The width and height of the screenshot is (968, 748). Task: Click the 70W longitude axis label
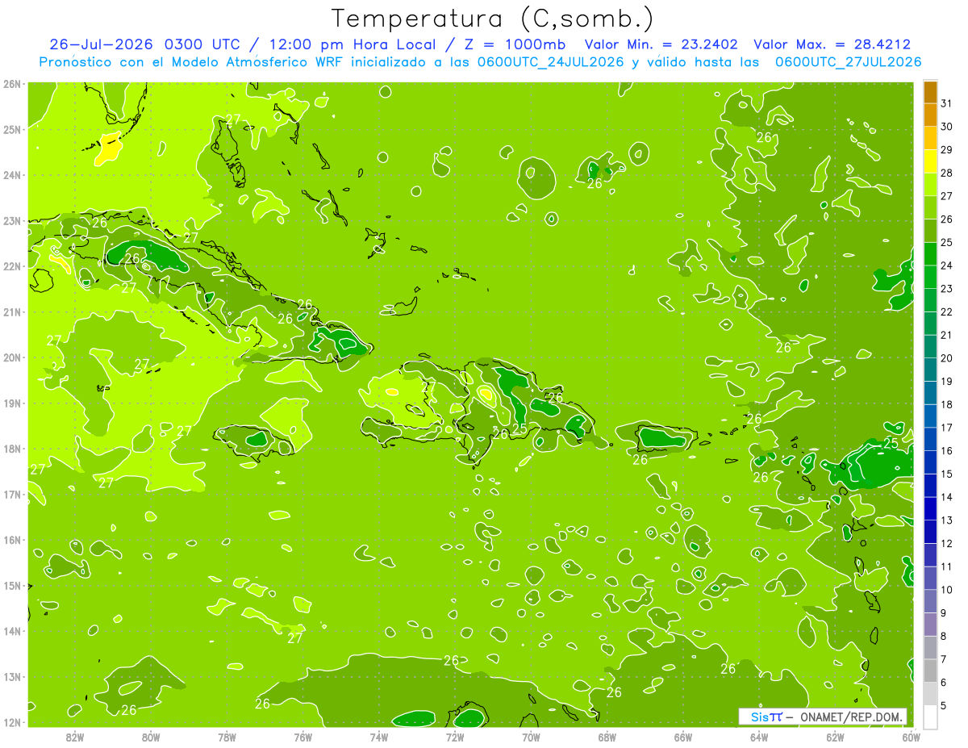531,737
